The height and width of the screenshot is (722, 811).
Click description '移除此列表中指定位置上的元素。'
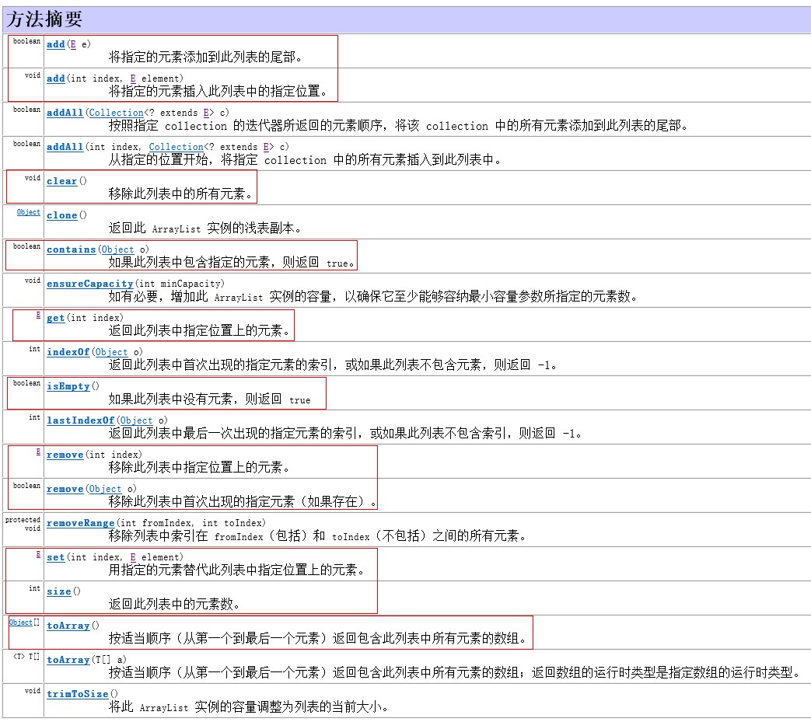pos(199,467)
